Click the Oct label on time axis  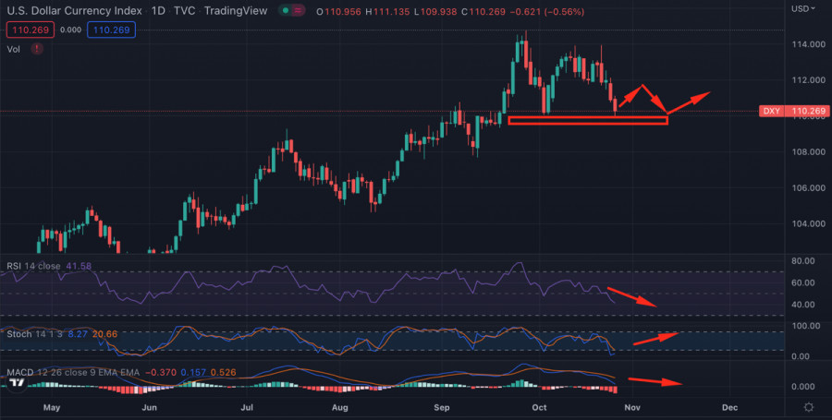tap(539, 408)
